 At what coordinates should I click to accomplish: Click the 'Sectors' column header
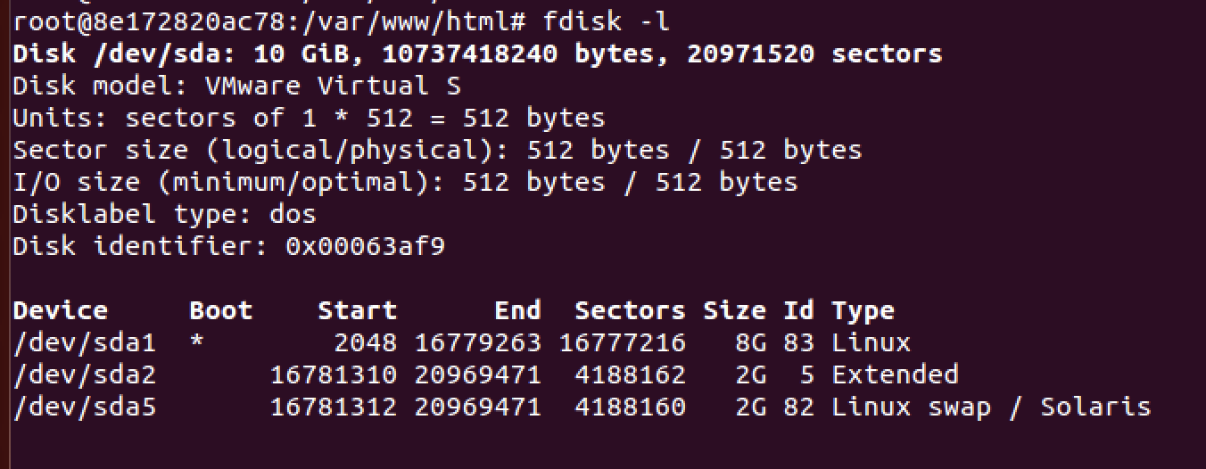click(x=630, y=311)
